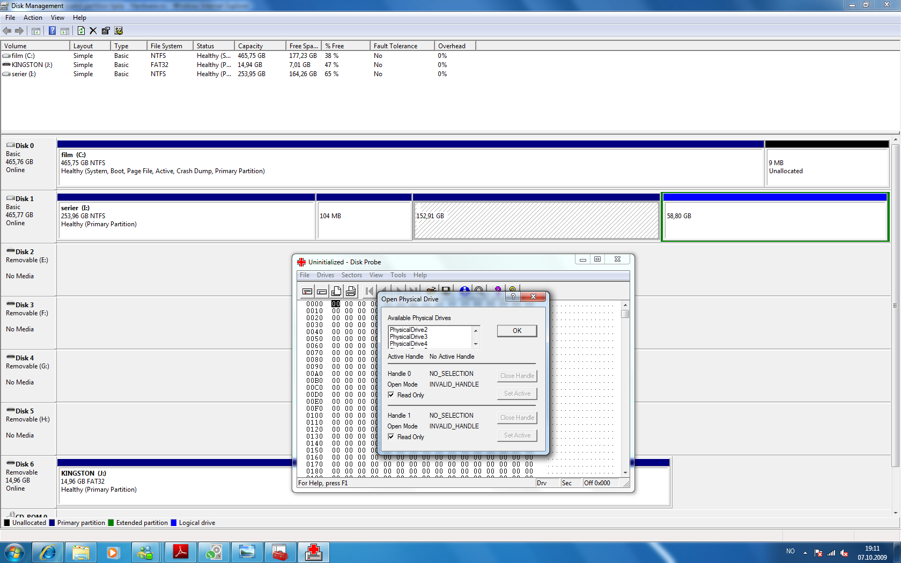Toggle the console tree pane icon

pyautogui.click(x=36, y=31)
